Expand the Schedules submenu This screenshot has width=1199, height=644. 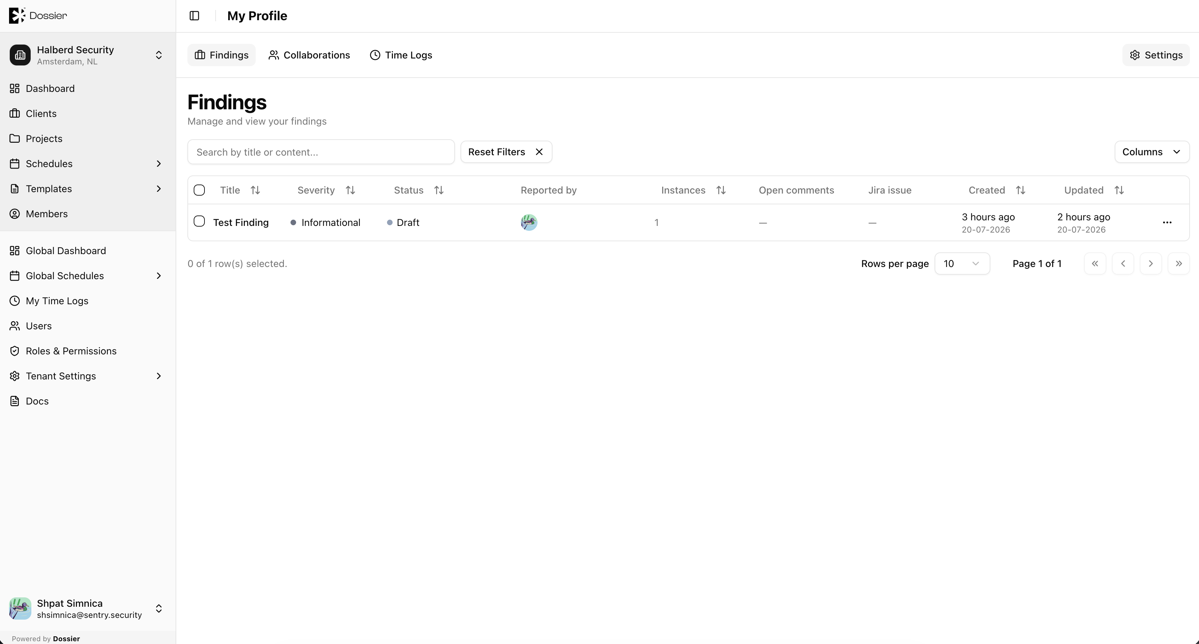[x=159, y=164]
